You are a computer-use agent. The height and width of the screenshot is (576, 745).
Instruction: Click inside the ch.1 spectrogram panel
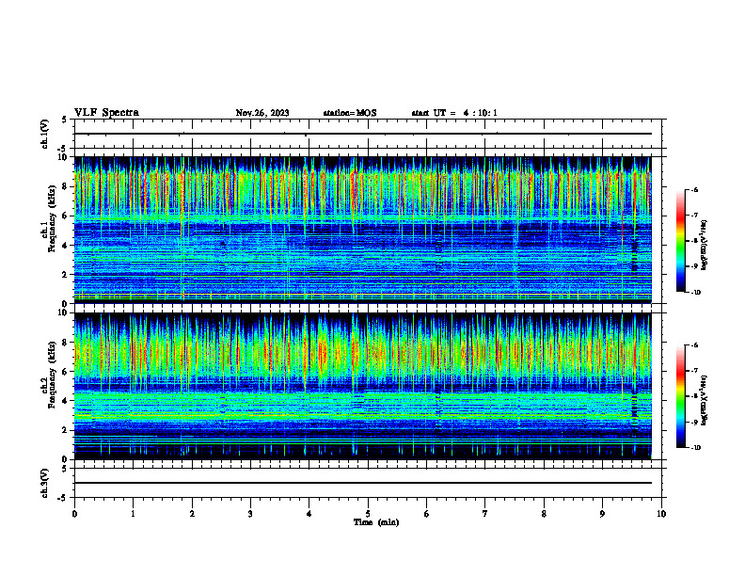coord(362,230)
